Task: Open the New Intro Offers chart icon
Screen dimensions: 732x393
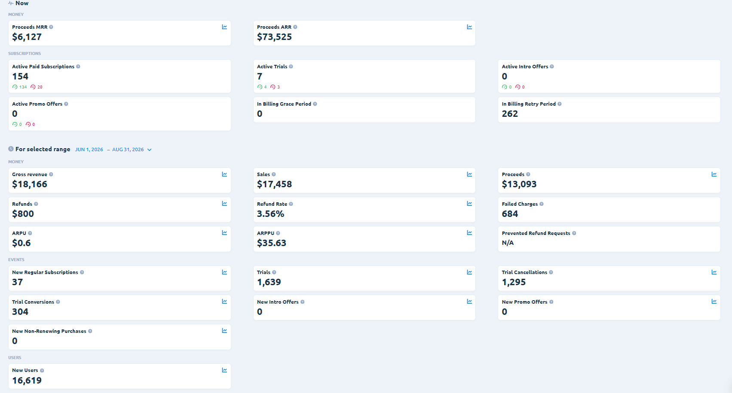Action: (469, 302)
